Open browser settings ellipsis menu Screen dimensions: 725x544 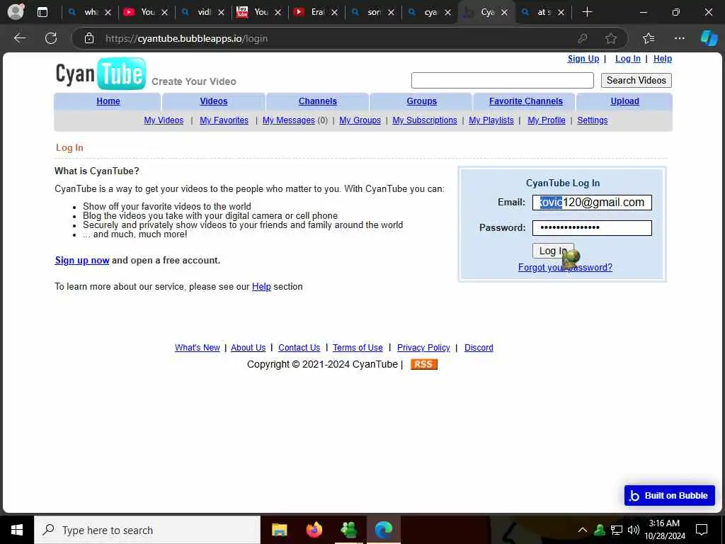click(679, 38)
